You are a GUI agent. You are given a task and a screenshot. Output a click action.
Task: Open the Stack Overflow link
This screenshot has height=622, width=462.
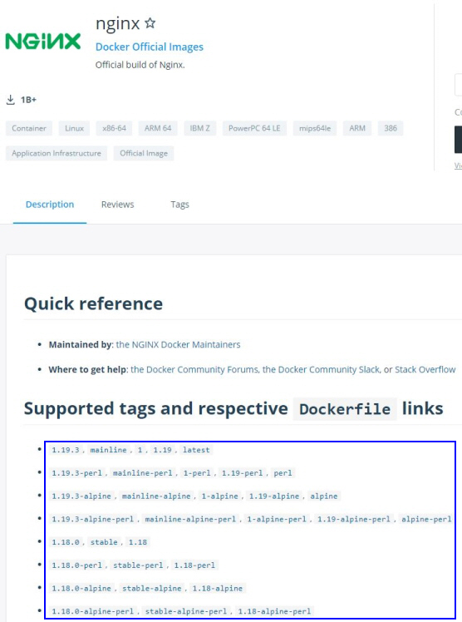[425, 369]
